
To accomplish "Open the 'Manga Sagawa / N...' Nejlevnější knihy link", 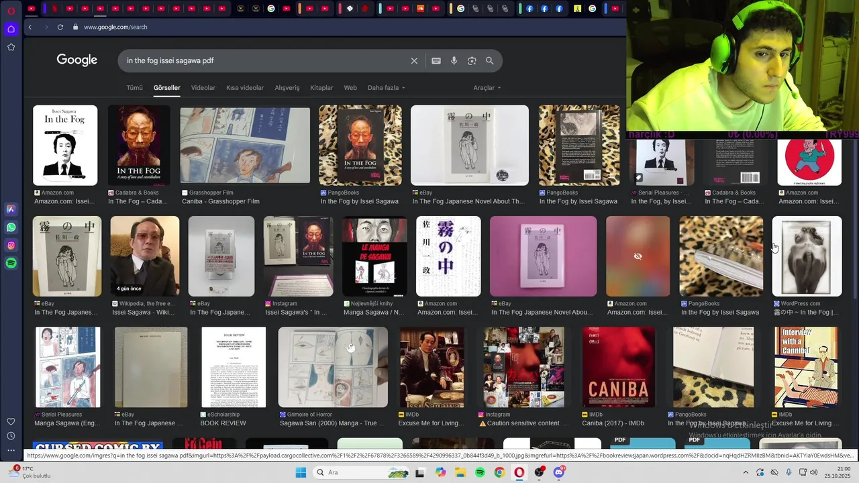I will pyautogui.click(x=374, y=312).
